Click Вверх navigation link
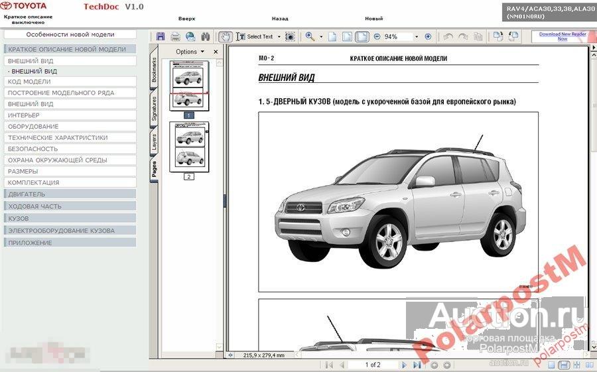 point(186,19)
